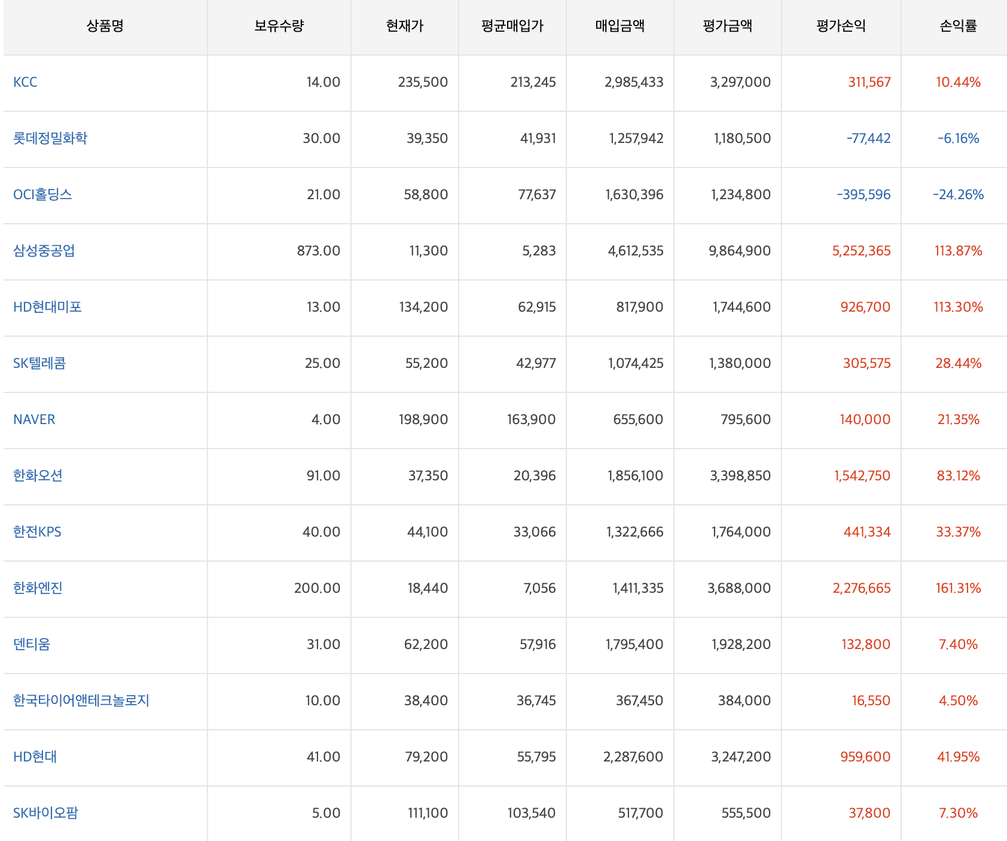This screenshot has width=1007, height=841.
Task: Select 한화오션 valuation 3,398,850
Action: point(740,476)
